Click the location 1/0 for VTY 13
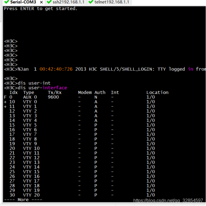The image size is (206, 206). tap(150, 163)
